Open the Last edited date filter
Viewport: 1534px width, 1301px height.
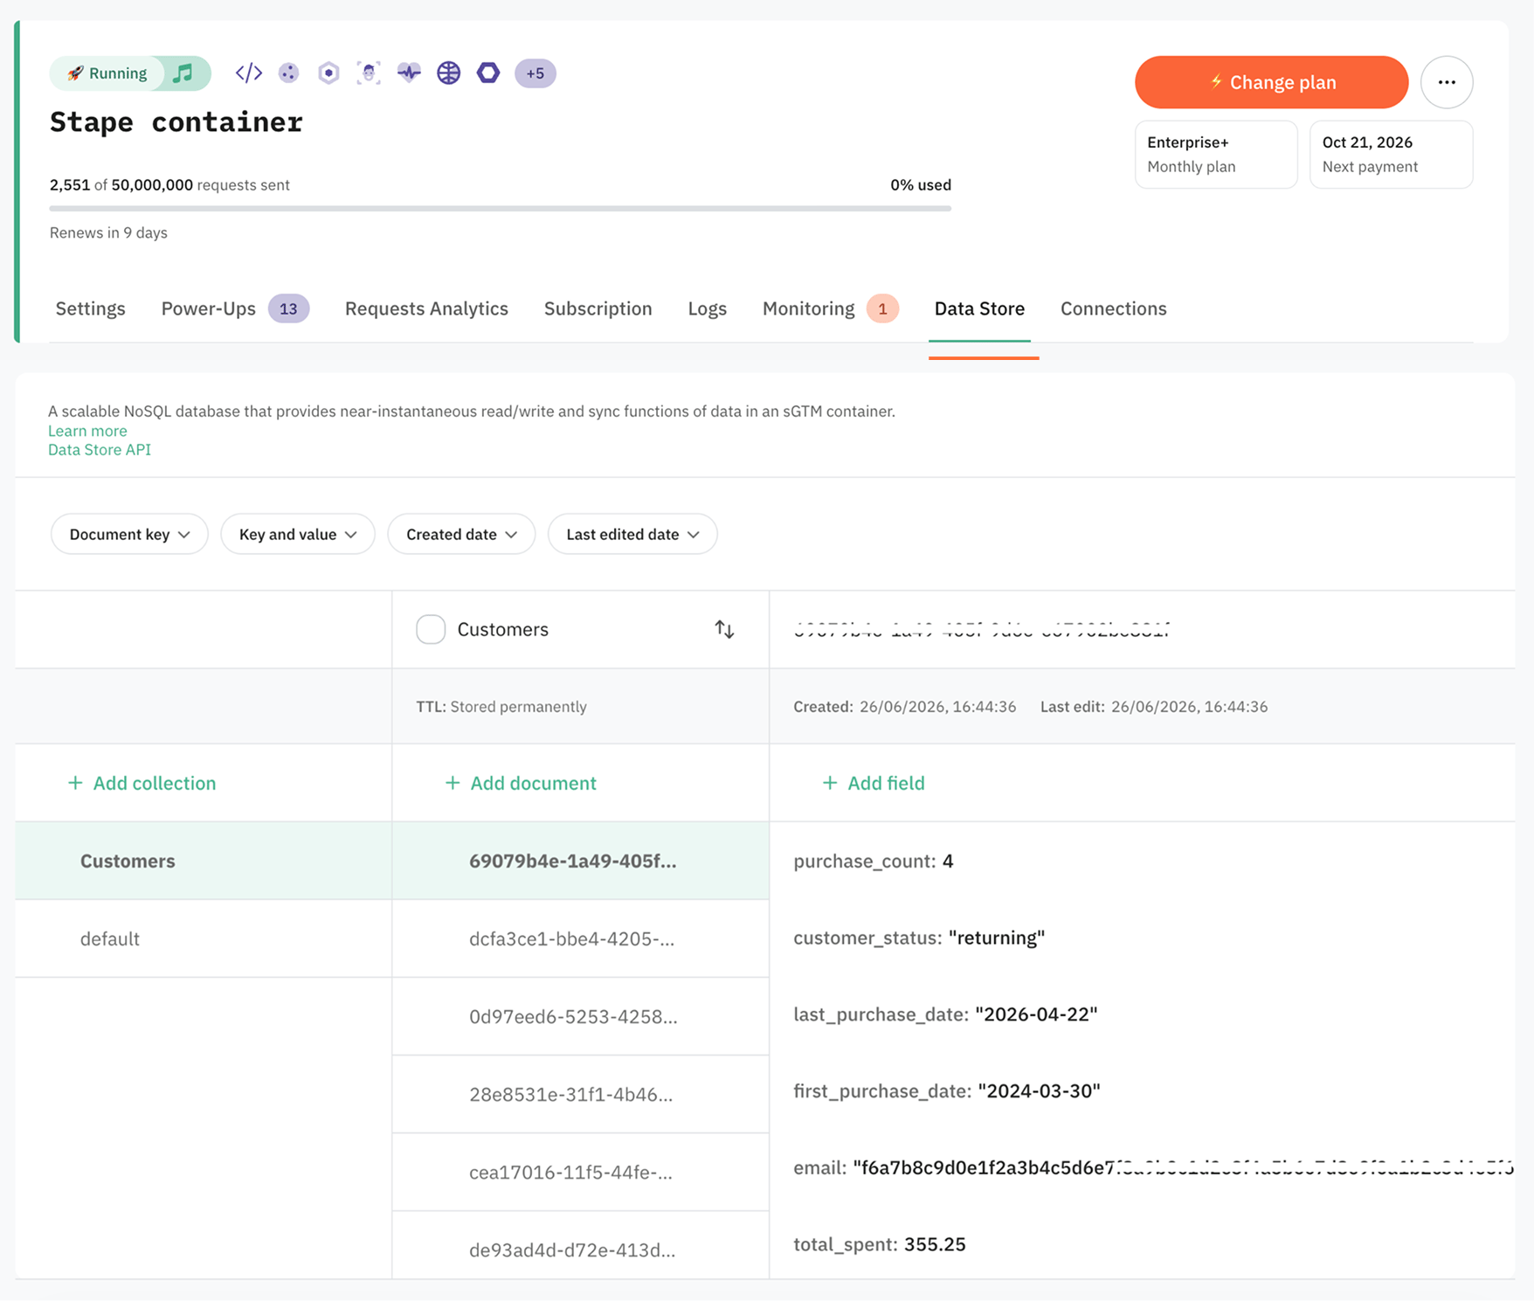pos(632,534)
